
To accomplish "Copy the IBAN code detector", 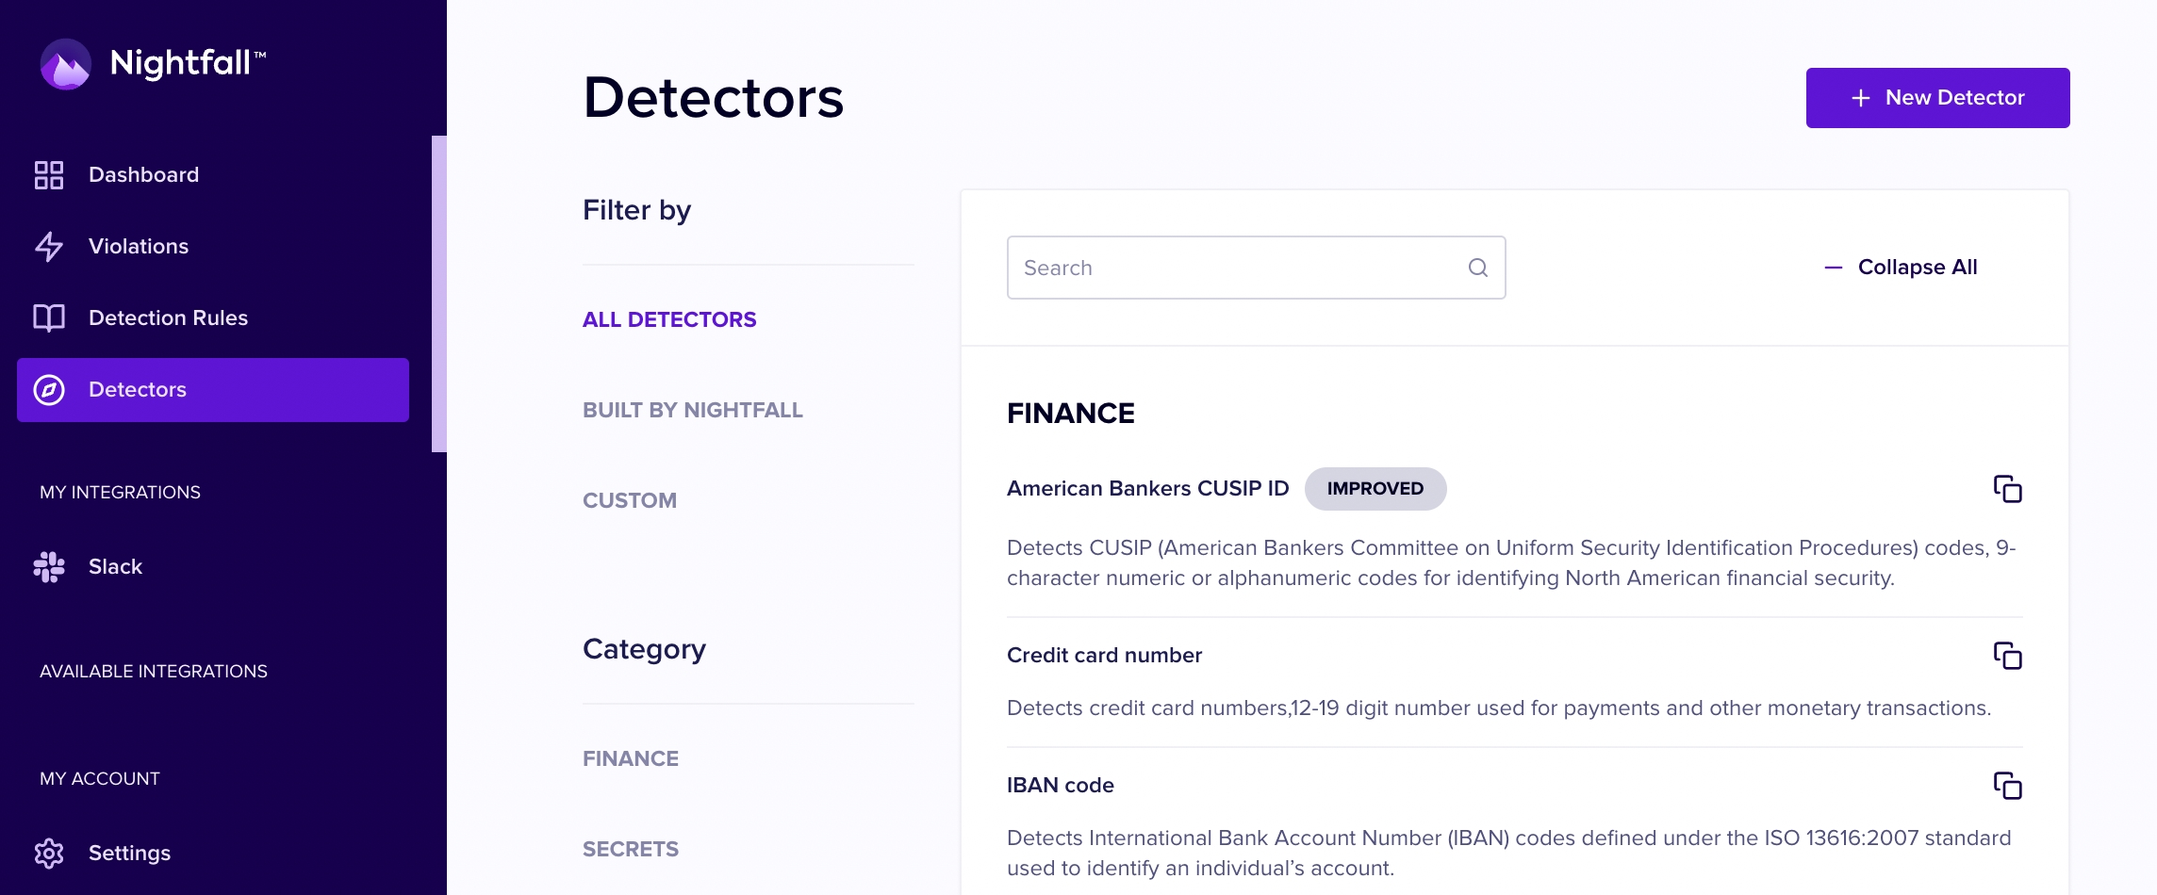I will pos(2006,786).
